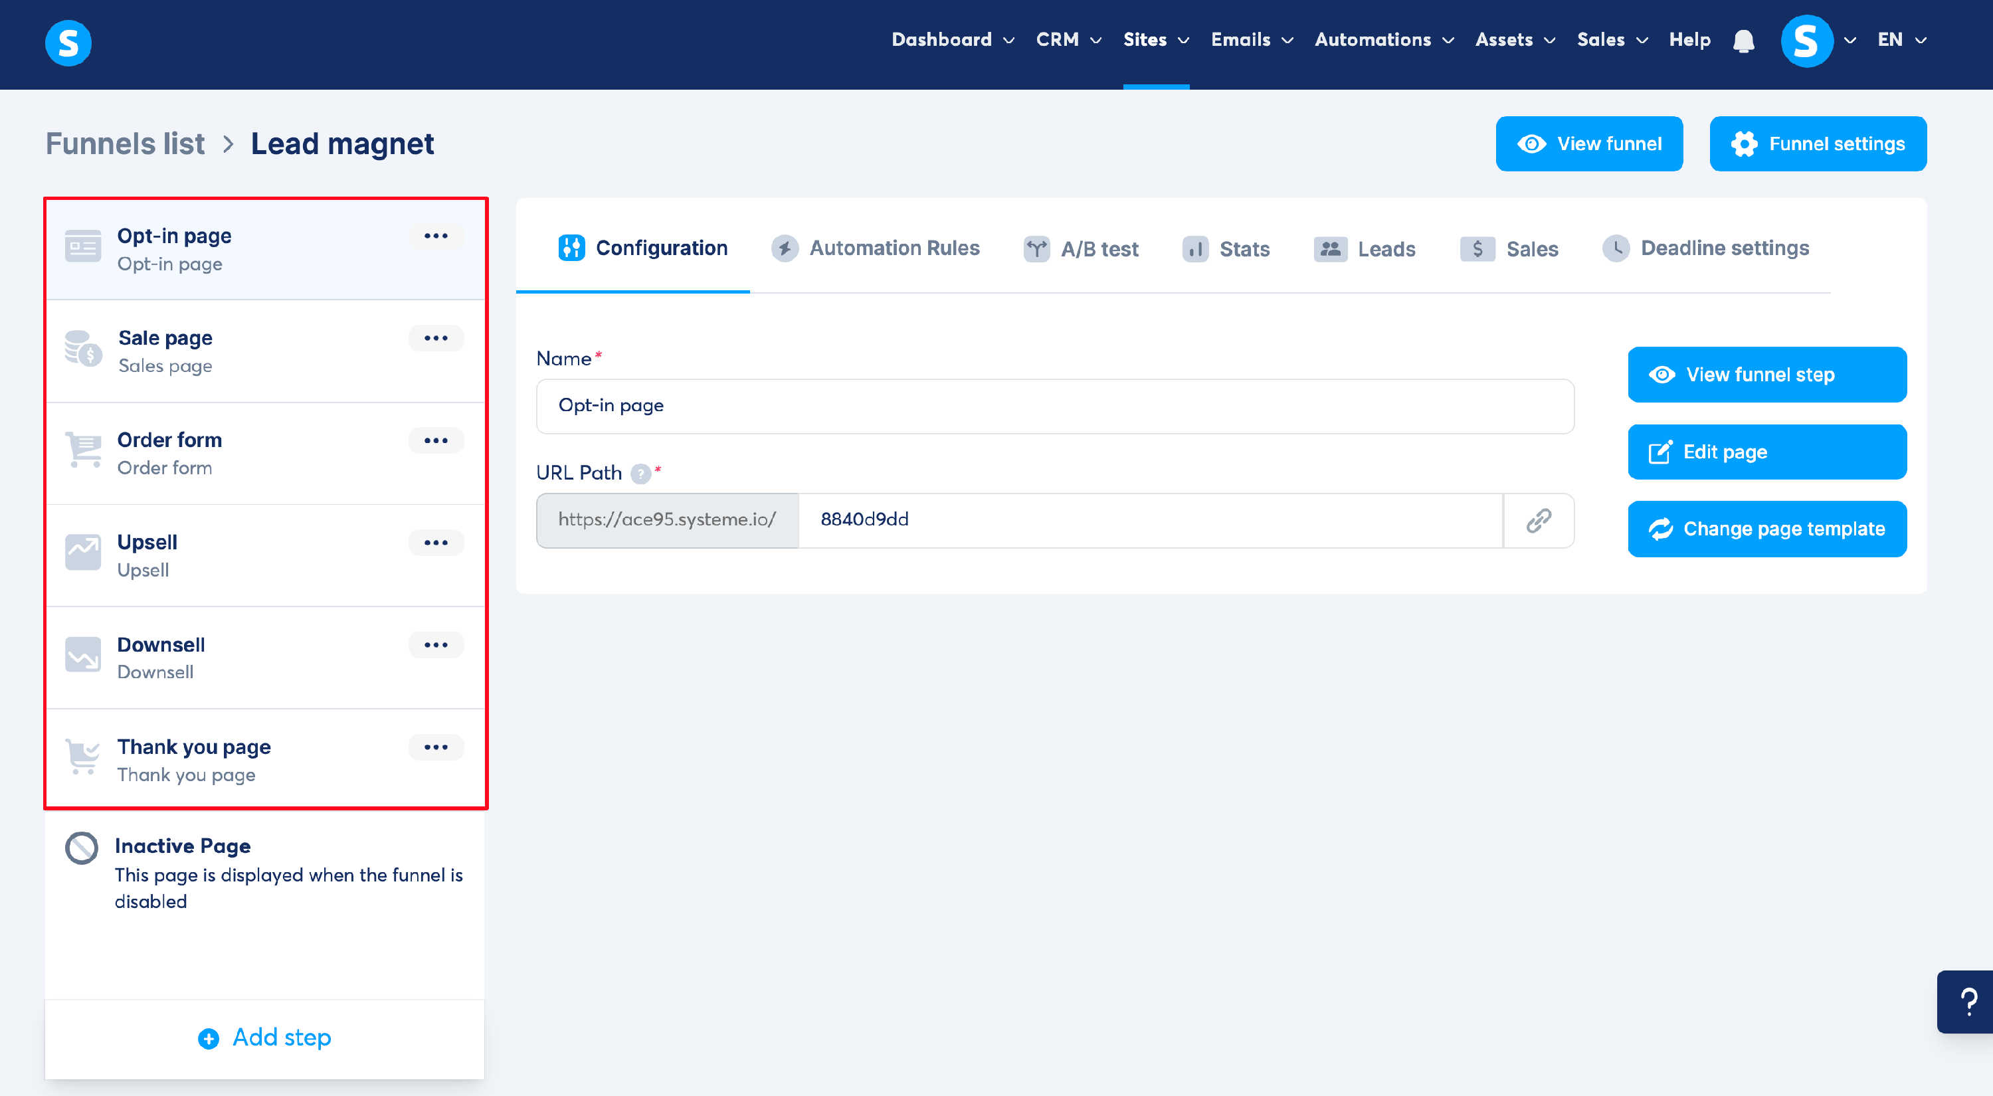Switch to the funnel step Sales tab
Image resolution: width=1993 pixels, height=1096 pixels.
click(1509, 248)
